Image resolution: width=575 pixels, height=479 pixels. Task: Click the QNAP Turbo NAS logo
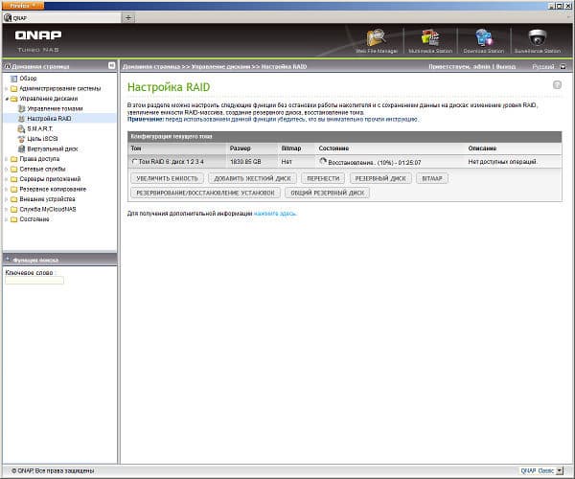click(x=38, y=40)
